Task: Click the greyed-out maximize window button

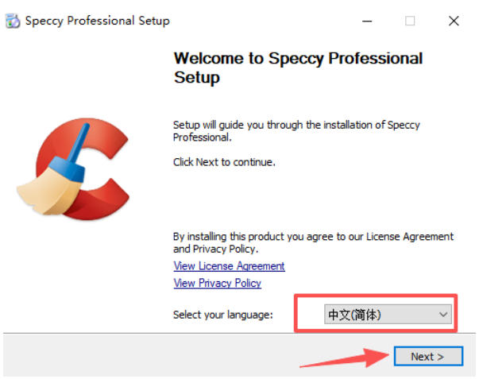Action: point(410,21)
